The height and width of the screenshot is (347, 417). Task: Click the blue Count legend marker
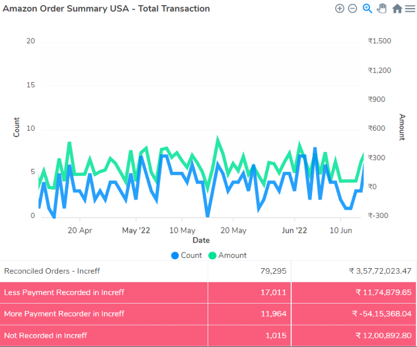coord(175,256)
